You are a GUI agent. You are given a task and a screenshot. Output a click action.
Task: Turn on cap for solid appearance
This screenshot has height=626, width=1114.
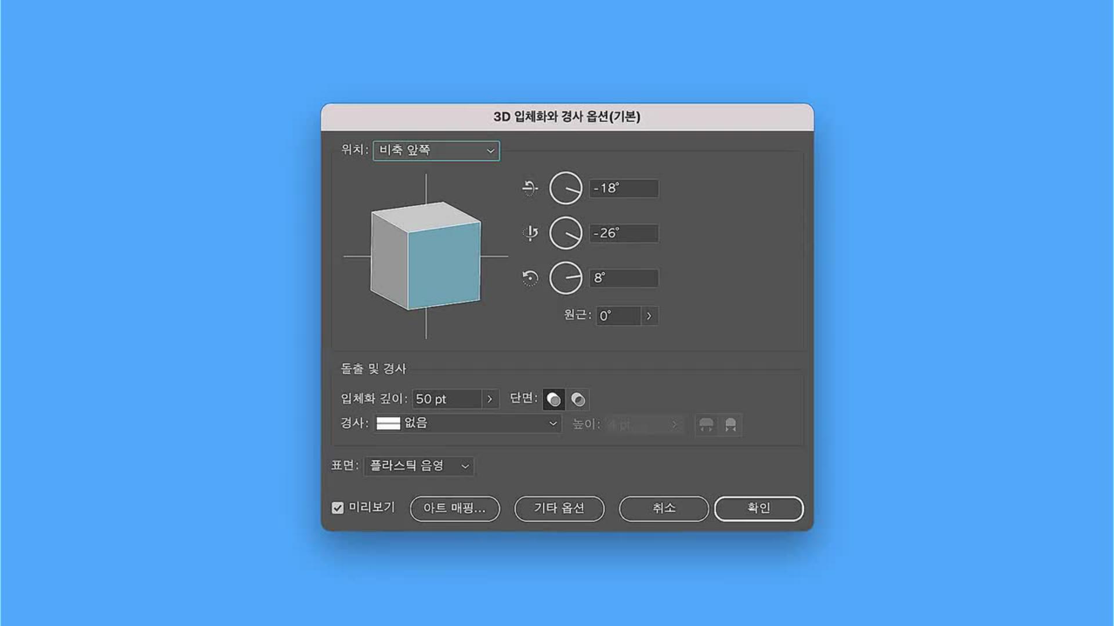[554, 399]
